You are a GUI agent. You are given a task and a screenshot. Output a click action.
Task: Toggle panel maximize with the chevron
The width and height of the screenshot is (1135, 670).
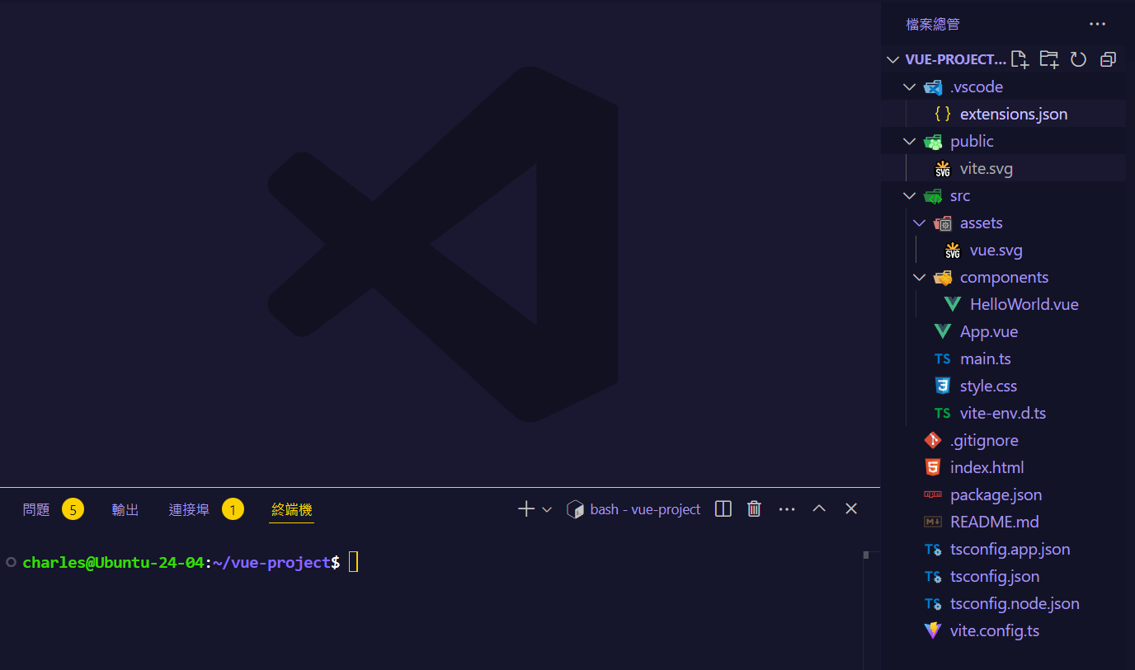point(818,508)
